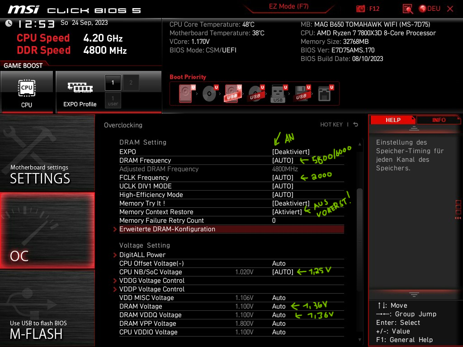This screenshot has height=347, width=463.
Task: Open the DRAM Frequency [AUTO] dropdown
Action: click(283, 160)
